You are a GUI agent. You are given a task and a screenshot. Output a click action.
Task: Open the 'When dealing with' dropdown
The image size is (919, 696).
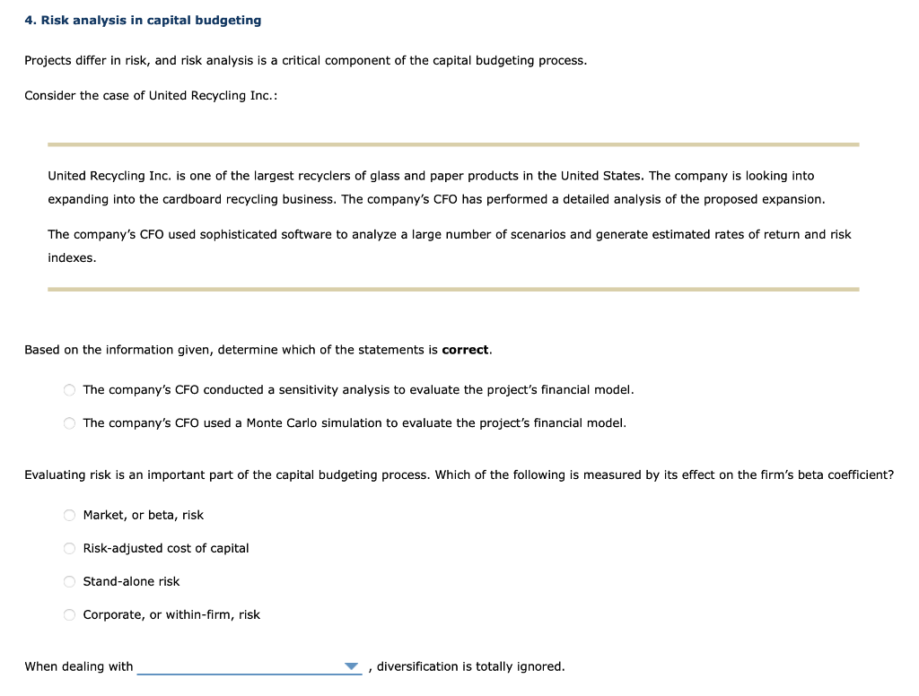point(249,666)
